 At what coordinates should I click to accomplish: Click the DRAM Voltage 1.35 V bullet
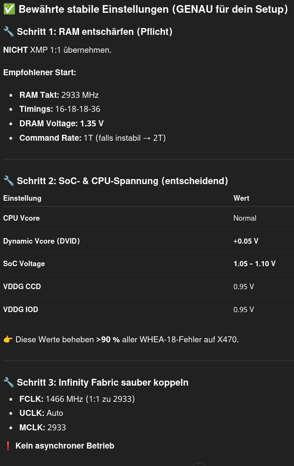pyautogui.click(x=62, y=124)
